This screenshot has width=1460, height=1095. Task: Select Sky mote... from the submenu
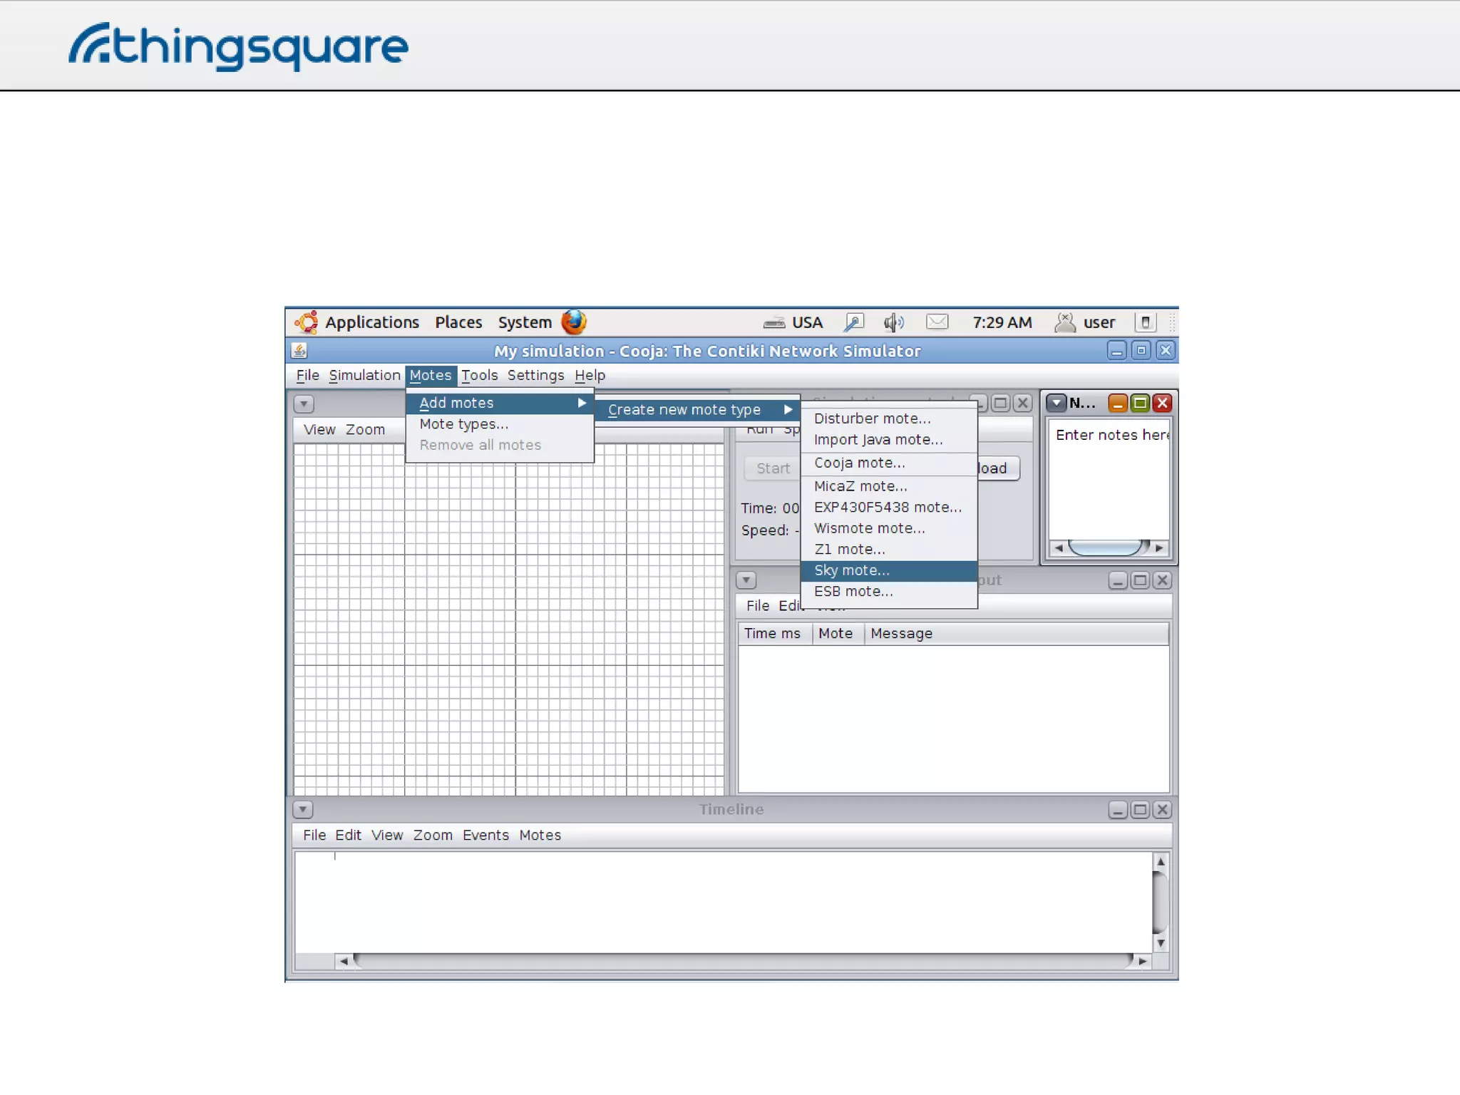(852, 570)
